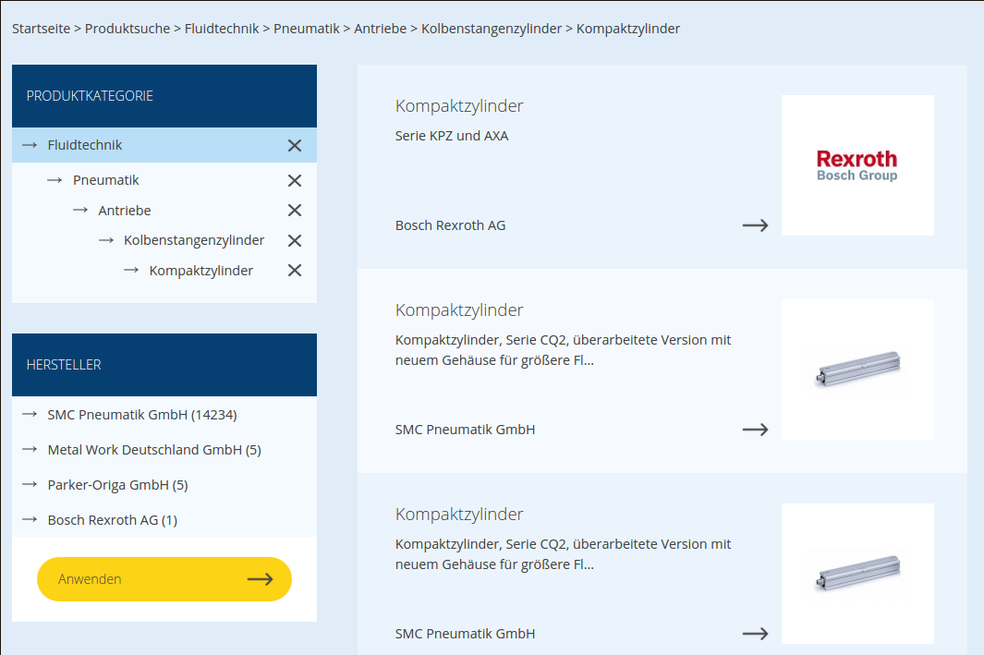Click arrow icon beside Metal Work Deutschland
The width and height of the screenshot is (984, 655).
click(x=30, y=449)
